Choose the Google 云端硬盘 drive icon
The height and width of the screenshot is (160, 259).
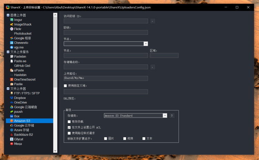coord(11,107)
